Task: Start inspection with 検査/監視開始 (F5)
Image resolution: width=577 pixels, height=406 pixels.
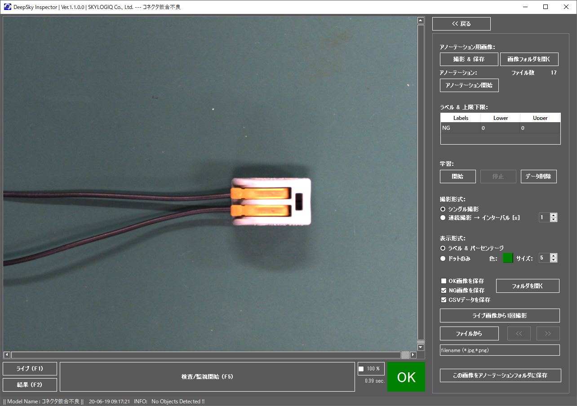Action: (x=207, y=377)
